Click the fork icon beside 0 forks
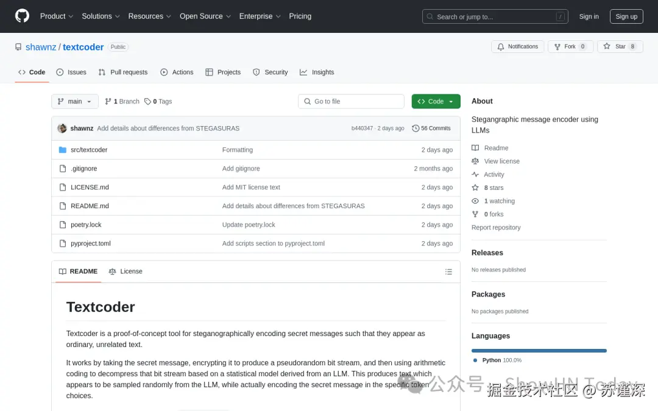This screenshot has width=658, height=411. [x=475, y=214]
